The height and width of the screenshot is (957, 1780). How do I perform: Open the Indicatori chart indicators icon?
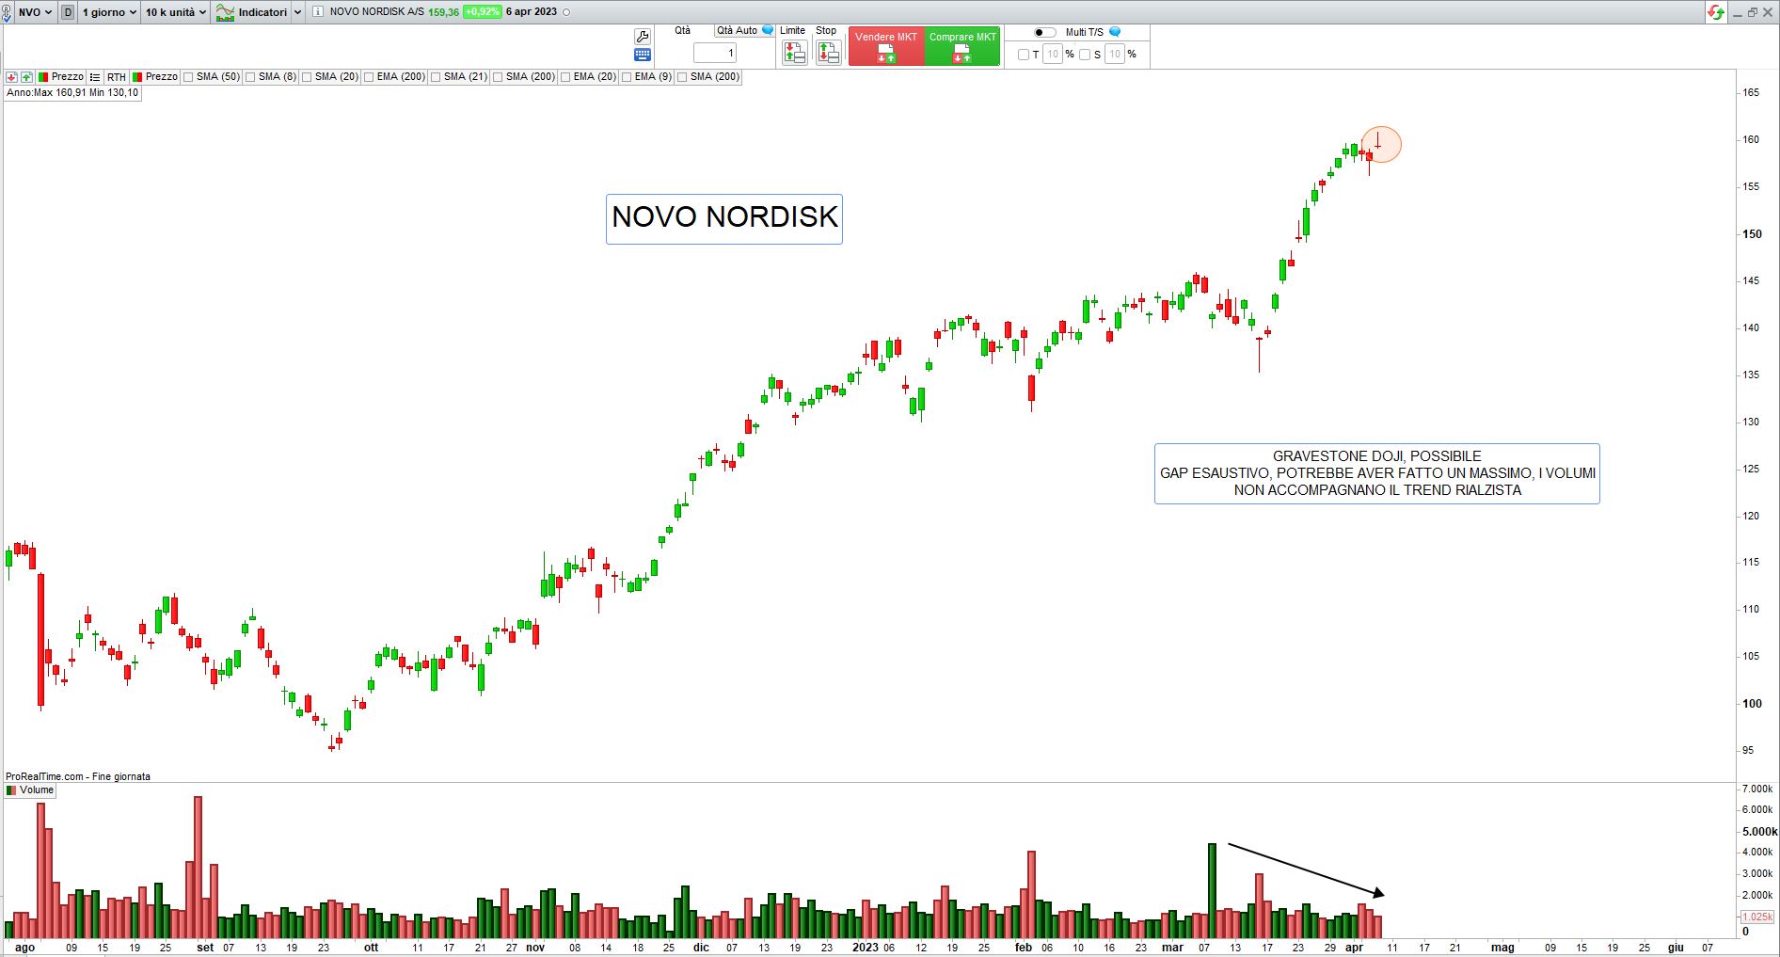pos(225,12)
